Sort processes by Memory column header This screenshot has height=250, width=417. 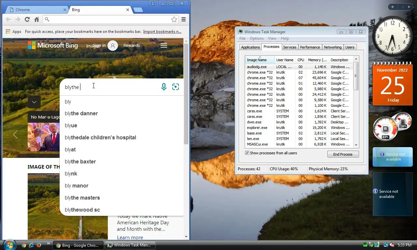click(317, 60)
